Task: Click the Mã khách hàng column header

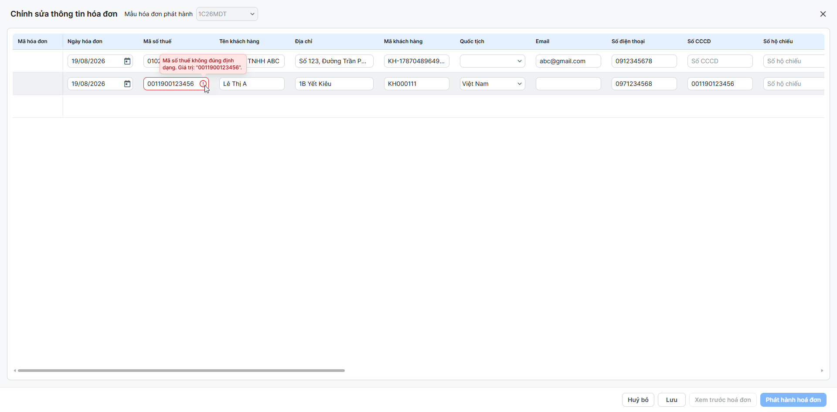Action: 403,41
